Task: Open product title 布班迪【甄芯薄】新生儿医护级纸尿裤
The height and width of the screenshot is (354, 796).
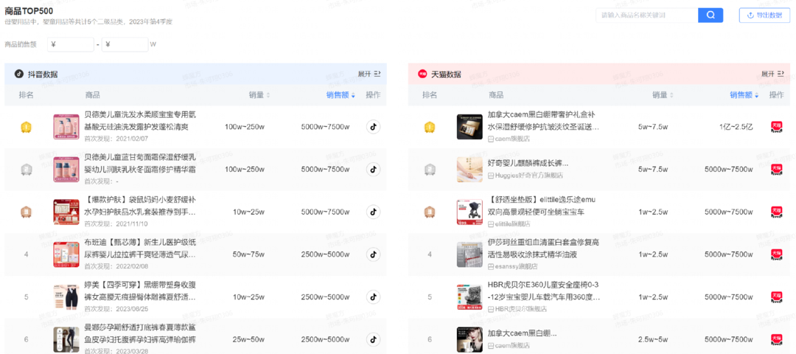Action: coord(140,249)
